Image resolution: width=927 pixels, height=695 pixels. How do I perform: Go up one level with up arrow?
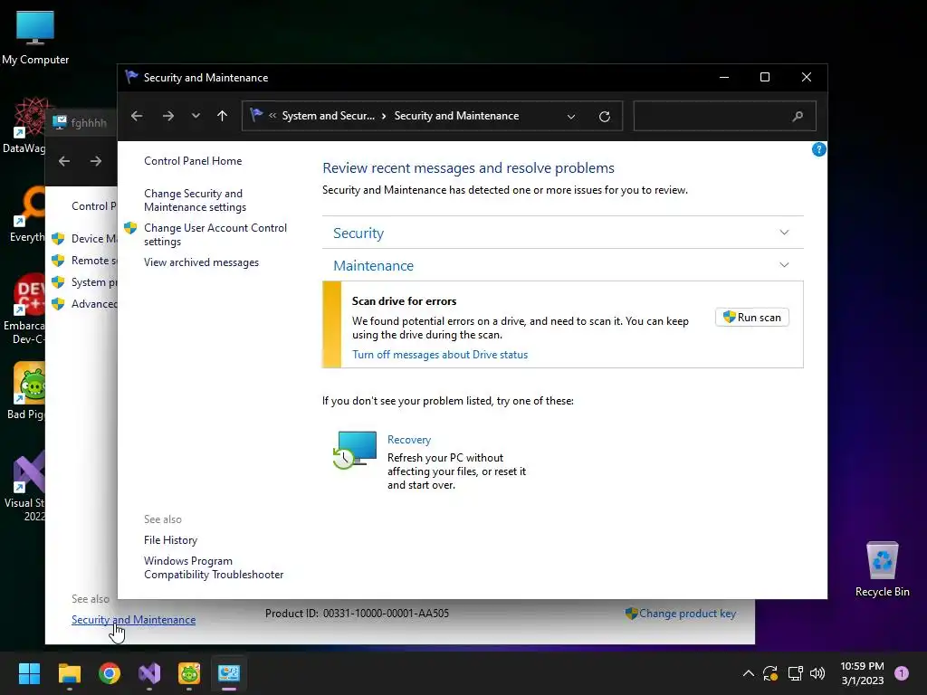pyautogui.click(x=223, y=116)
